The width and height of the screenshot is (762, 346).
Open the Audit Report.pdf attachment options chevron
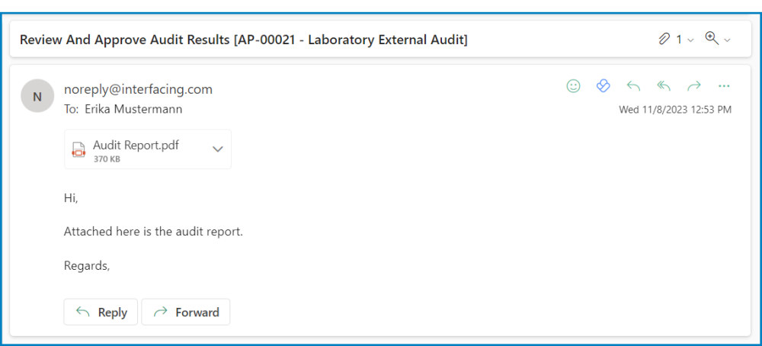217,149
